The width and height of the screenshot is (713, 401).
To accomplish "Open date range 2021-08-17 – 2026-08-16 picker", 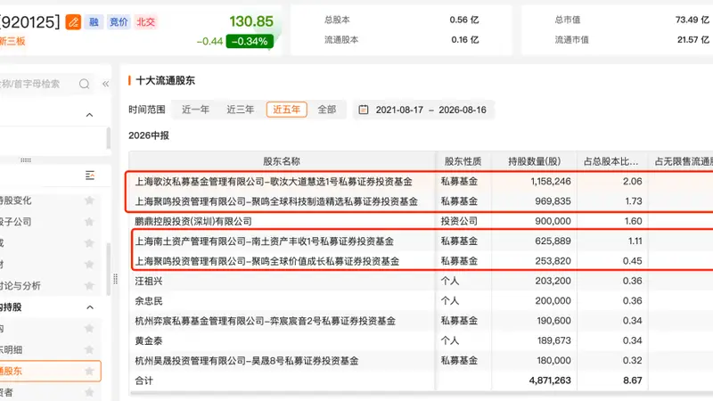I will pyautogui.click(x=424, y=110).
